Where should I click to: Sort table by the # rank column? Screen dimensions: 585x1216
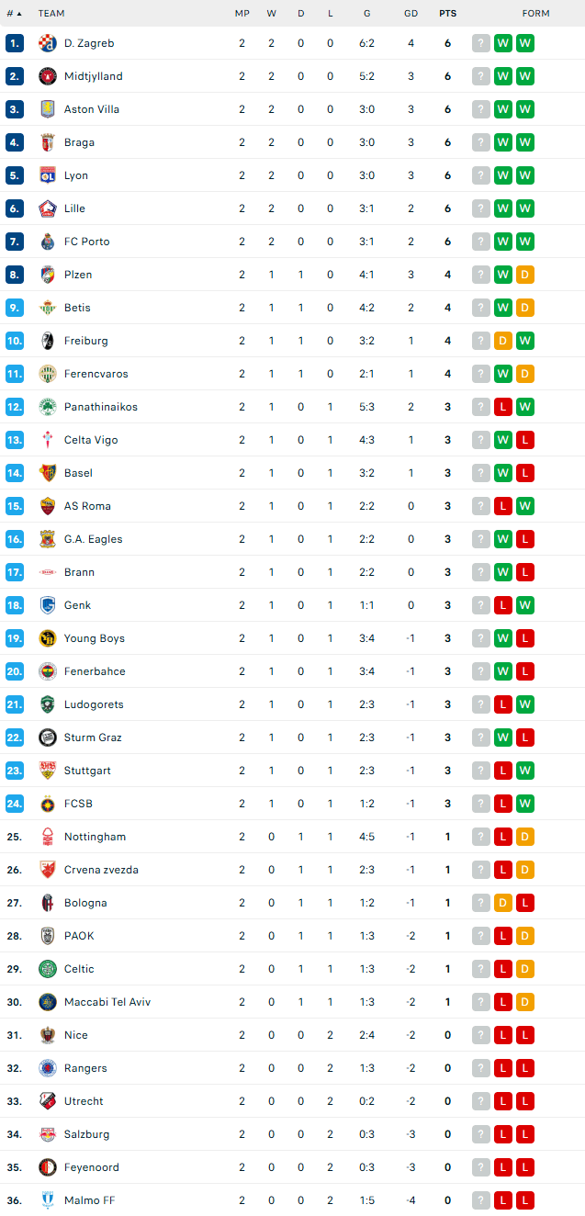[x=14, y=14]
